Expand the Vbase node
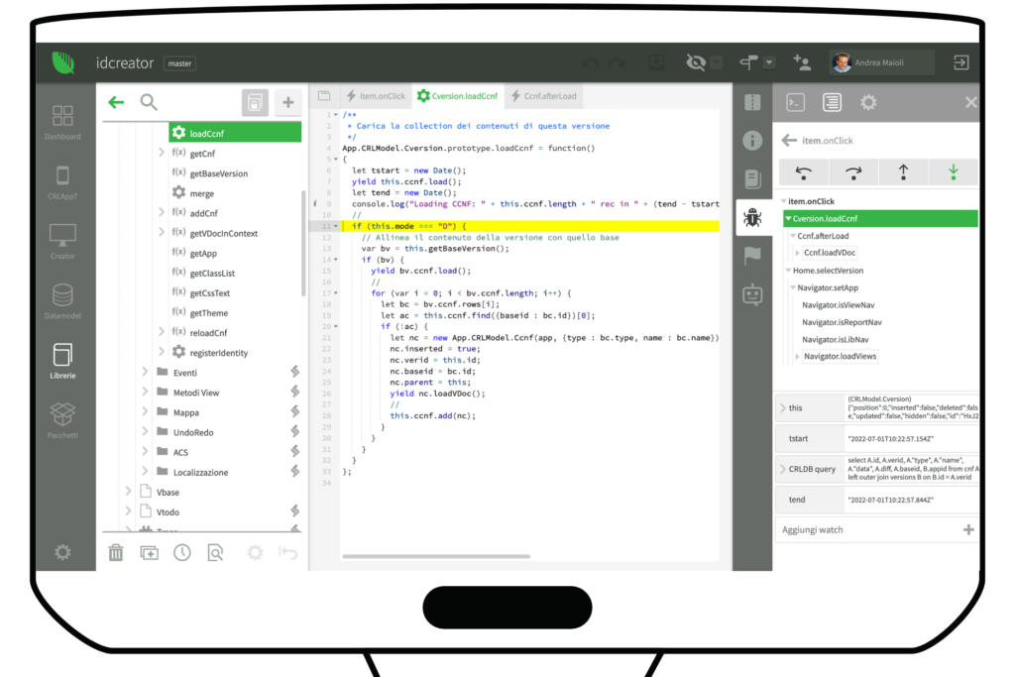 128,492
